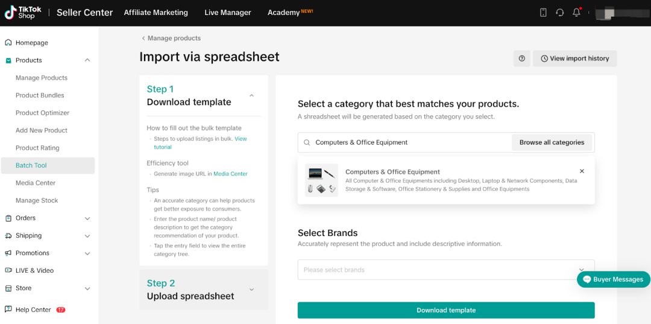Open notifications bell icon
This screenshot has height=324, width=651.
pyautogui.click(x=577, y=13)
